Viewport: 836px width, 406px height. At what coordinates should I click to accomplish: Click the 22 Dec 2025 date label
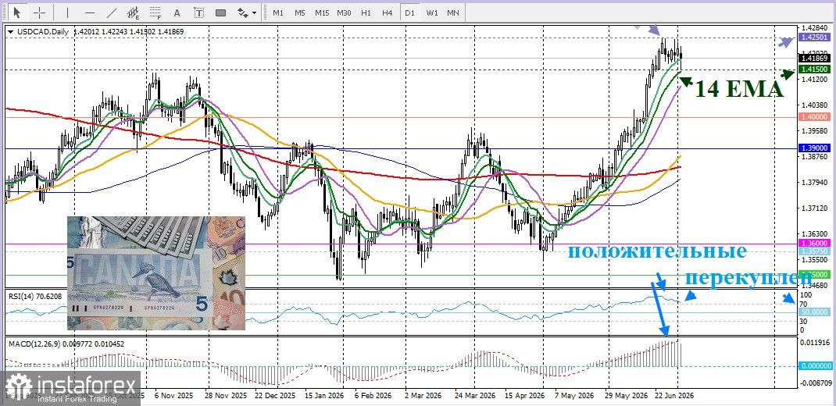[275, 397]
